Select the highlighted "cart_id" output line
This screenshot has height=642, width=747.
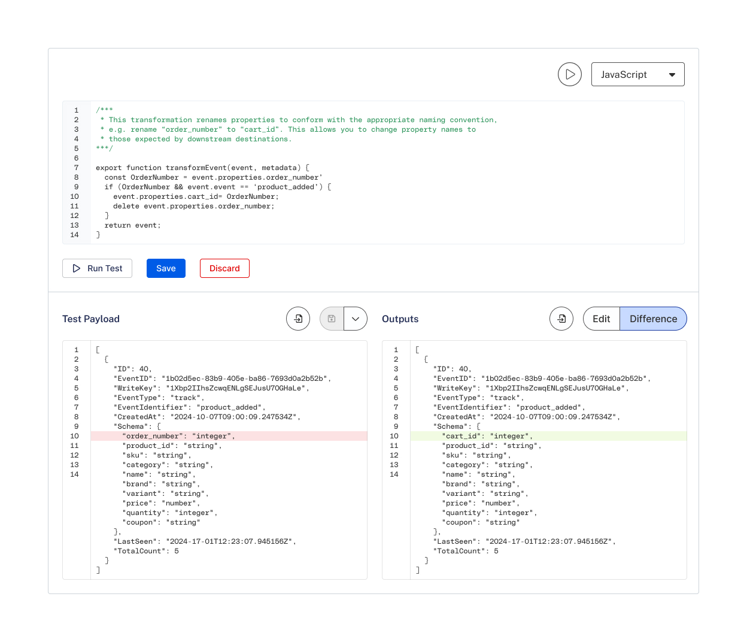pos(548,436)
